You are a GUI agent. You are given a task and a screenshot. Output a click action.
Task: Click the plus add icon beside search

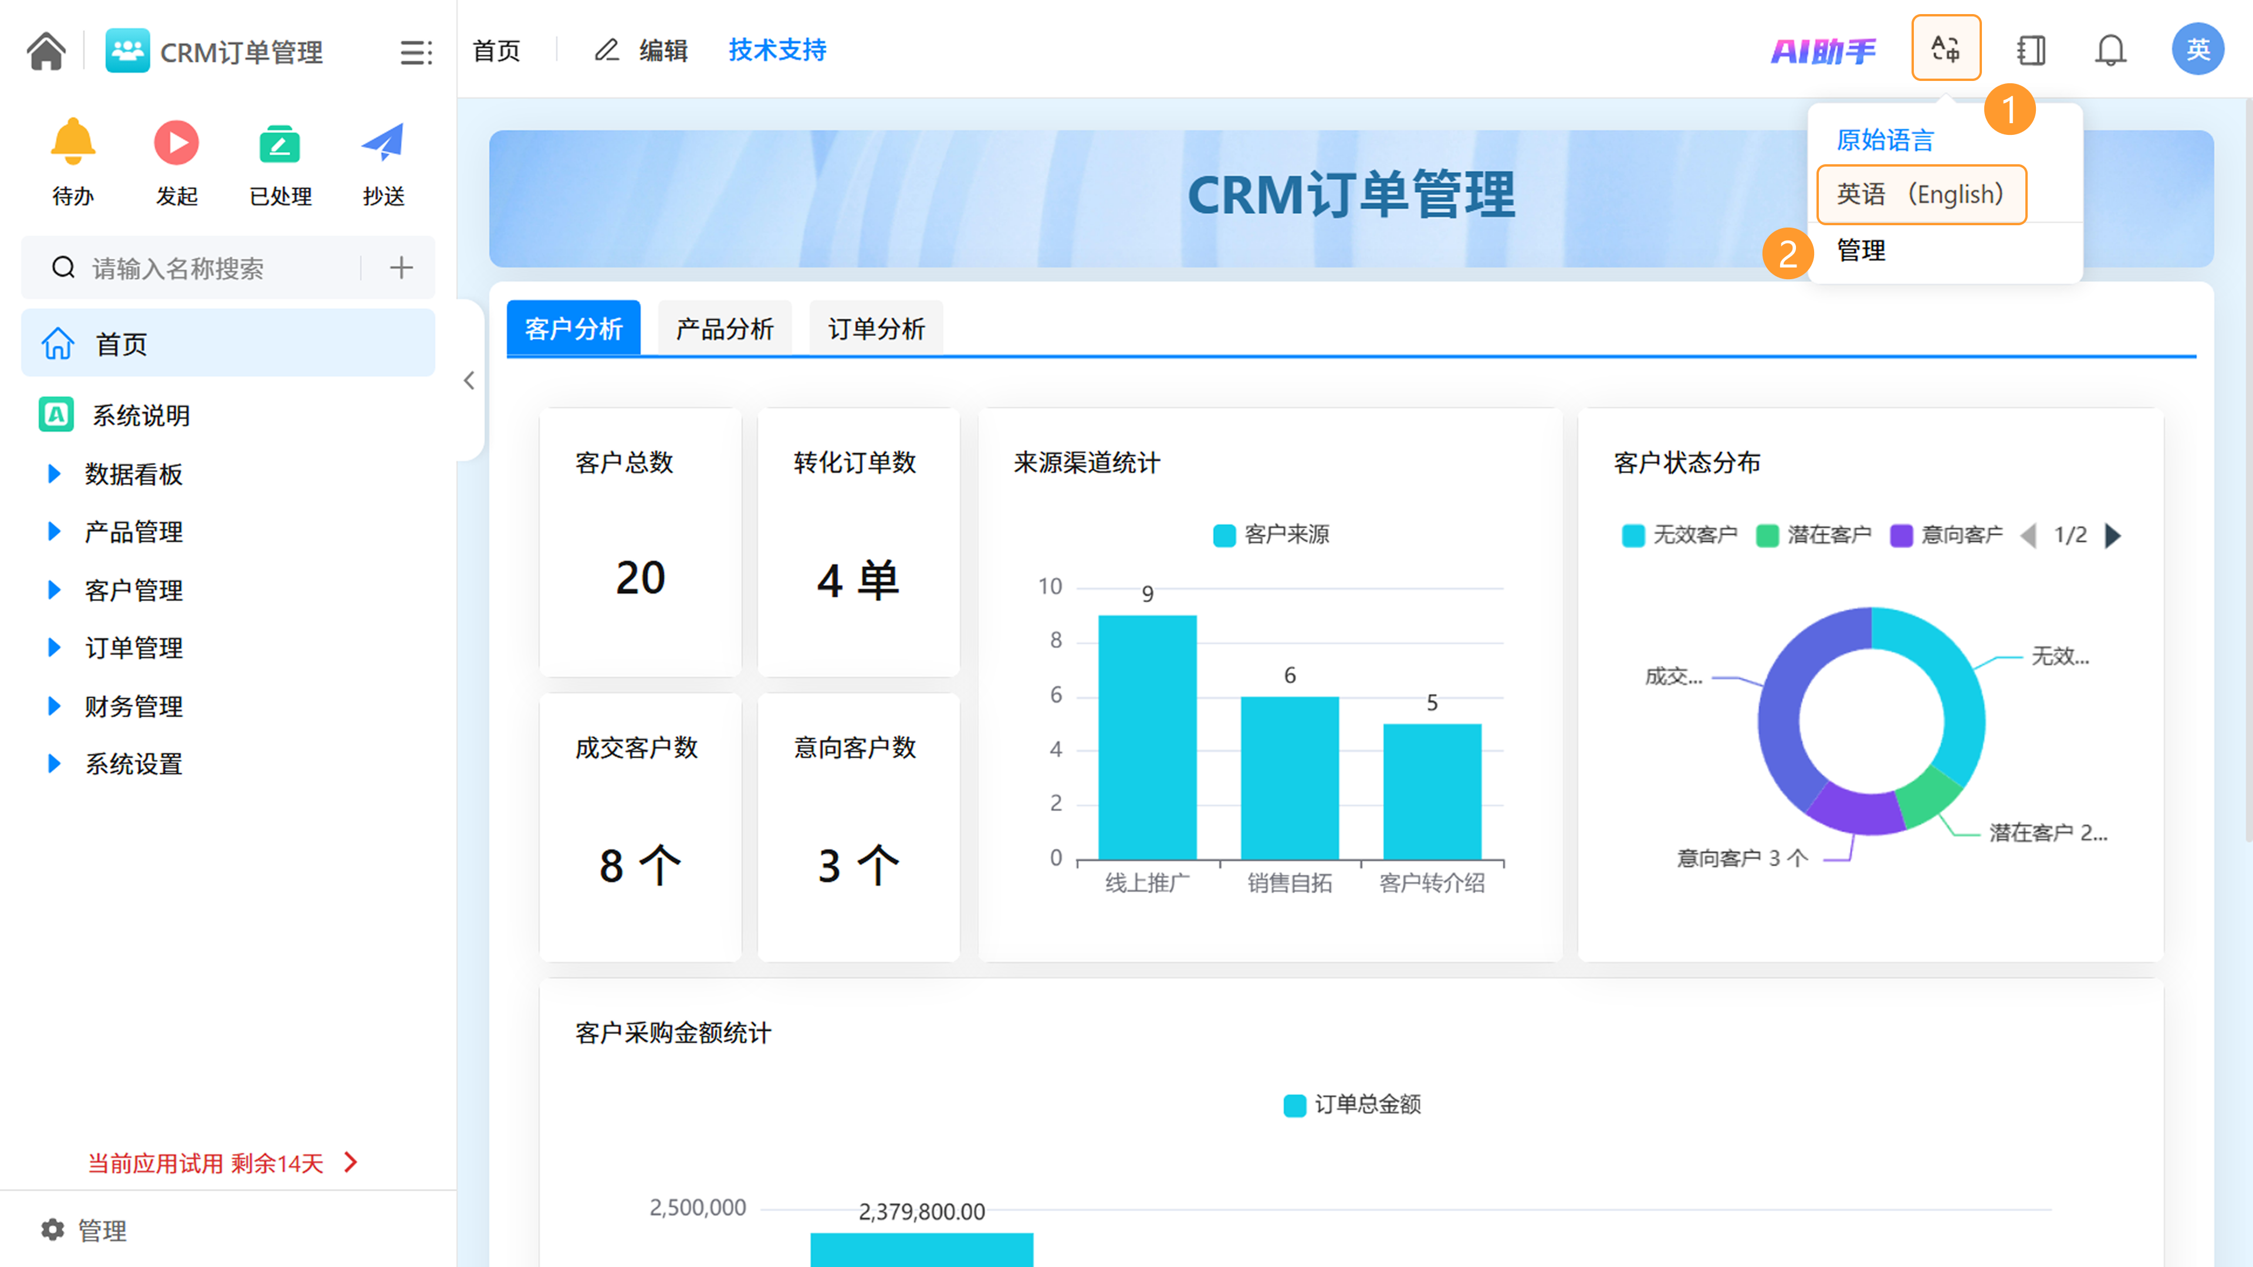(401, 267)
